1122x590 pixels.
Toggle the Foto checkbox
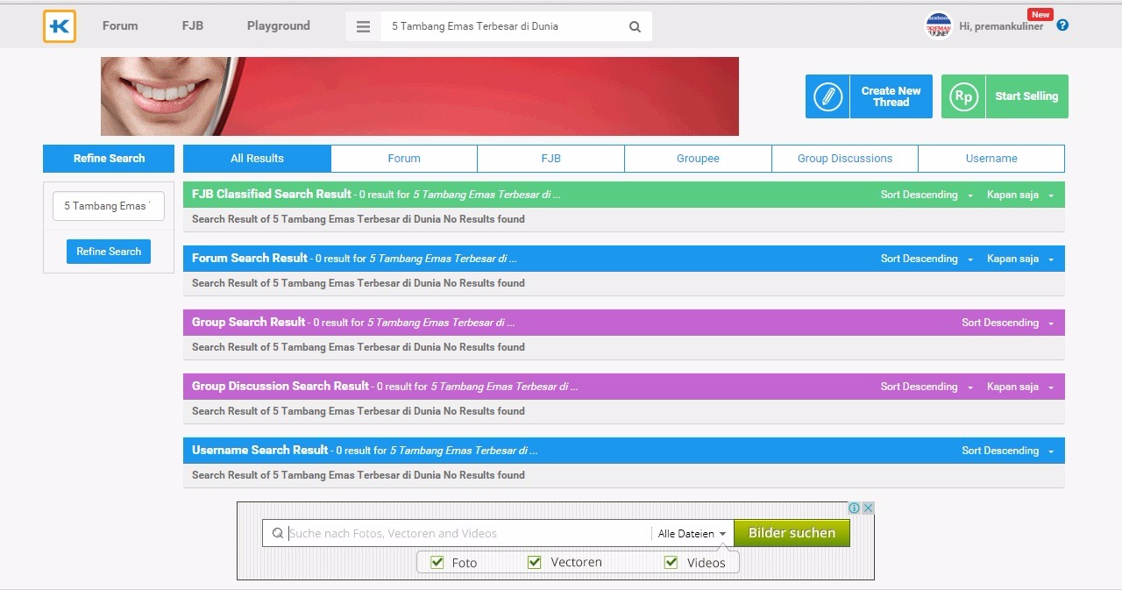click(437, 562)
